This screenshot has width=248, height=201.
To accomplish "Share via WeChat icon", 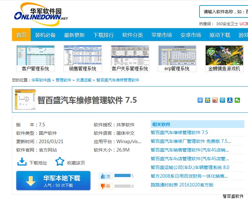I will pyautogui.click(x=237, y=100).
